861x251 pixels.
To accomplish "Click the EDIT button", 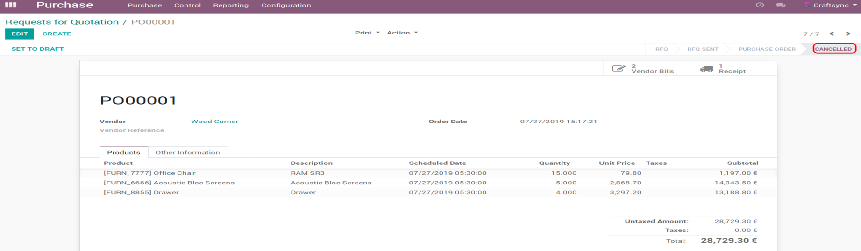I will (20, 34).
